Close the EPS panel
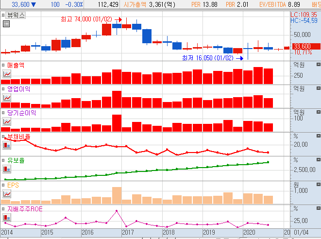Screen dimensions: 321x239 pyautogui.click(x=319, y=185)
